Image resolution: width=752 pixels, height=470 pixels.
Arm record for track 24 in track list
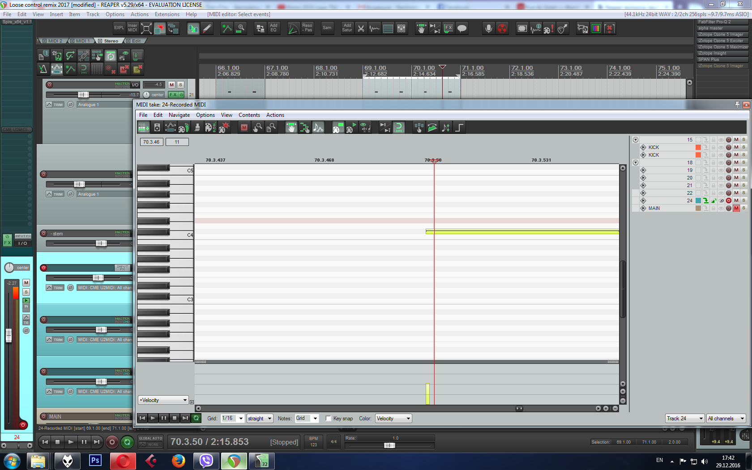tap(728, 201)
